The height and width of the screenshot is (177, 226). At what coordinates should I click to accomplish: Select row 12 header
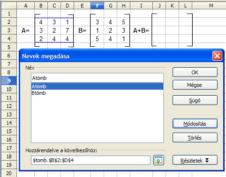pos(9,106)
